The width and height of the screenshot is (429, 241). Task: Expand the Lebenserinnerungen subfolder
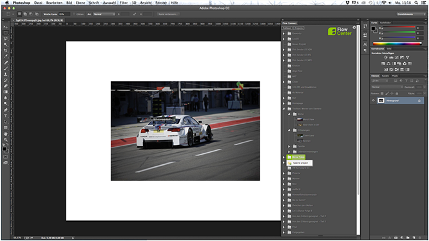pos(289,151)
